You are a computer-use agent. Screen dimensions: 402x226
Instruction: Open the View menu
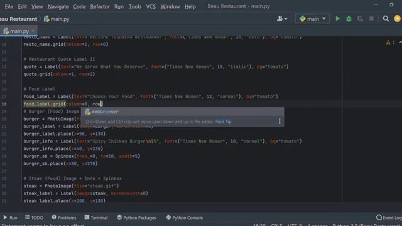[x=37, y=6]
